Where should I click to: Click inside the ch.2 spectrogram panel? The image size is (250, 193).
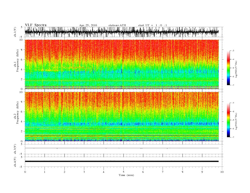[x=122, y=117]
